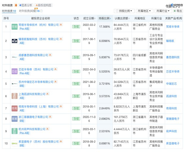Open 昇显微电子（苏州）股份有限公司 link
The width and height of the screenshot is (185, 156).
point(39,142)
